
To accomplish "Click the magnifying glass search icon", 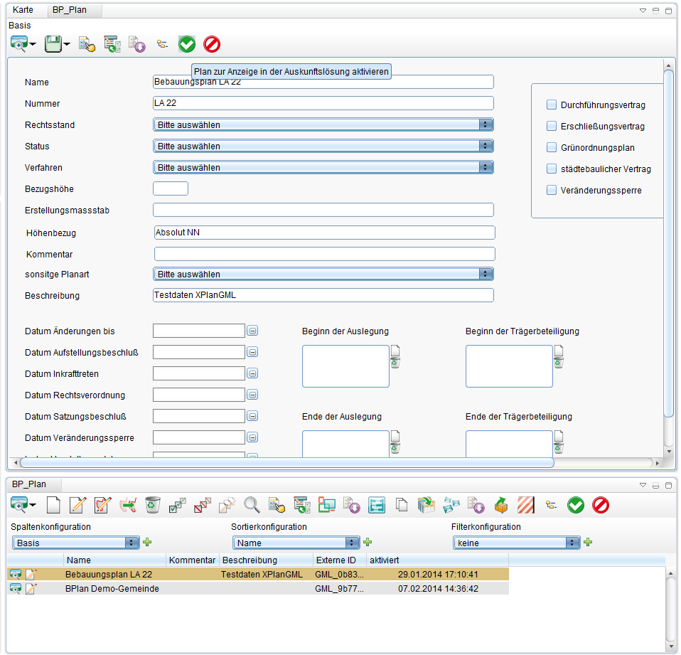I will point(252,505).
